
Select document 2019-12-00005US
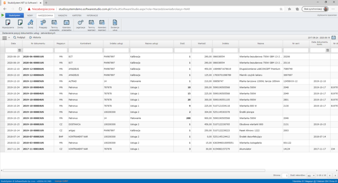click(x=33, y=81)
